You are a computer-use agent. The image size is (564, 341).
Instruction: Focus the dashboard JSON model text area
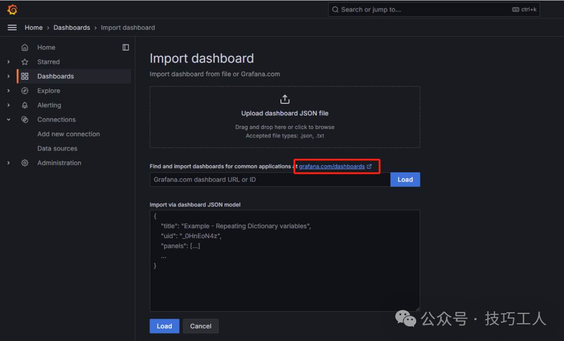coord(285,261)
